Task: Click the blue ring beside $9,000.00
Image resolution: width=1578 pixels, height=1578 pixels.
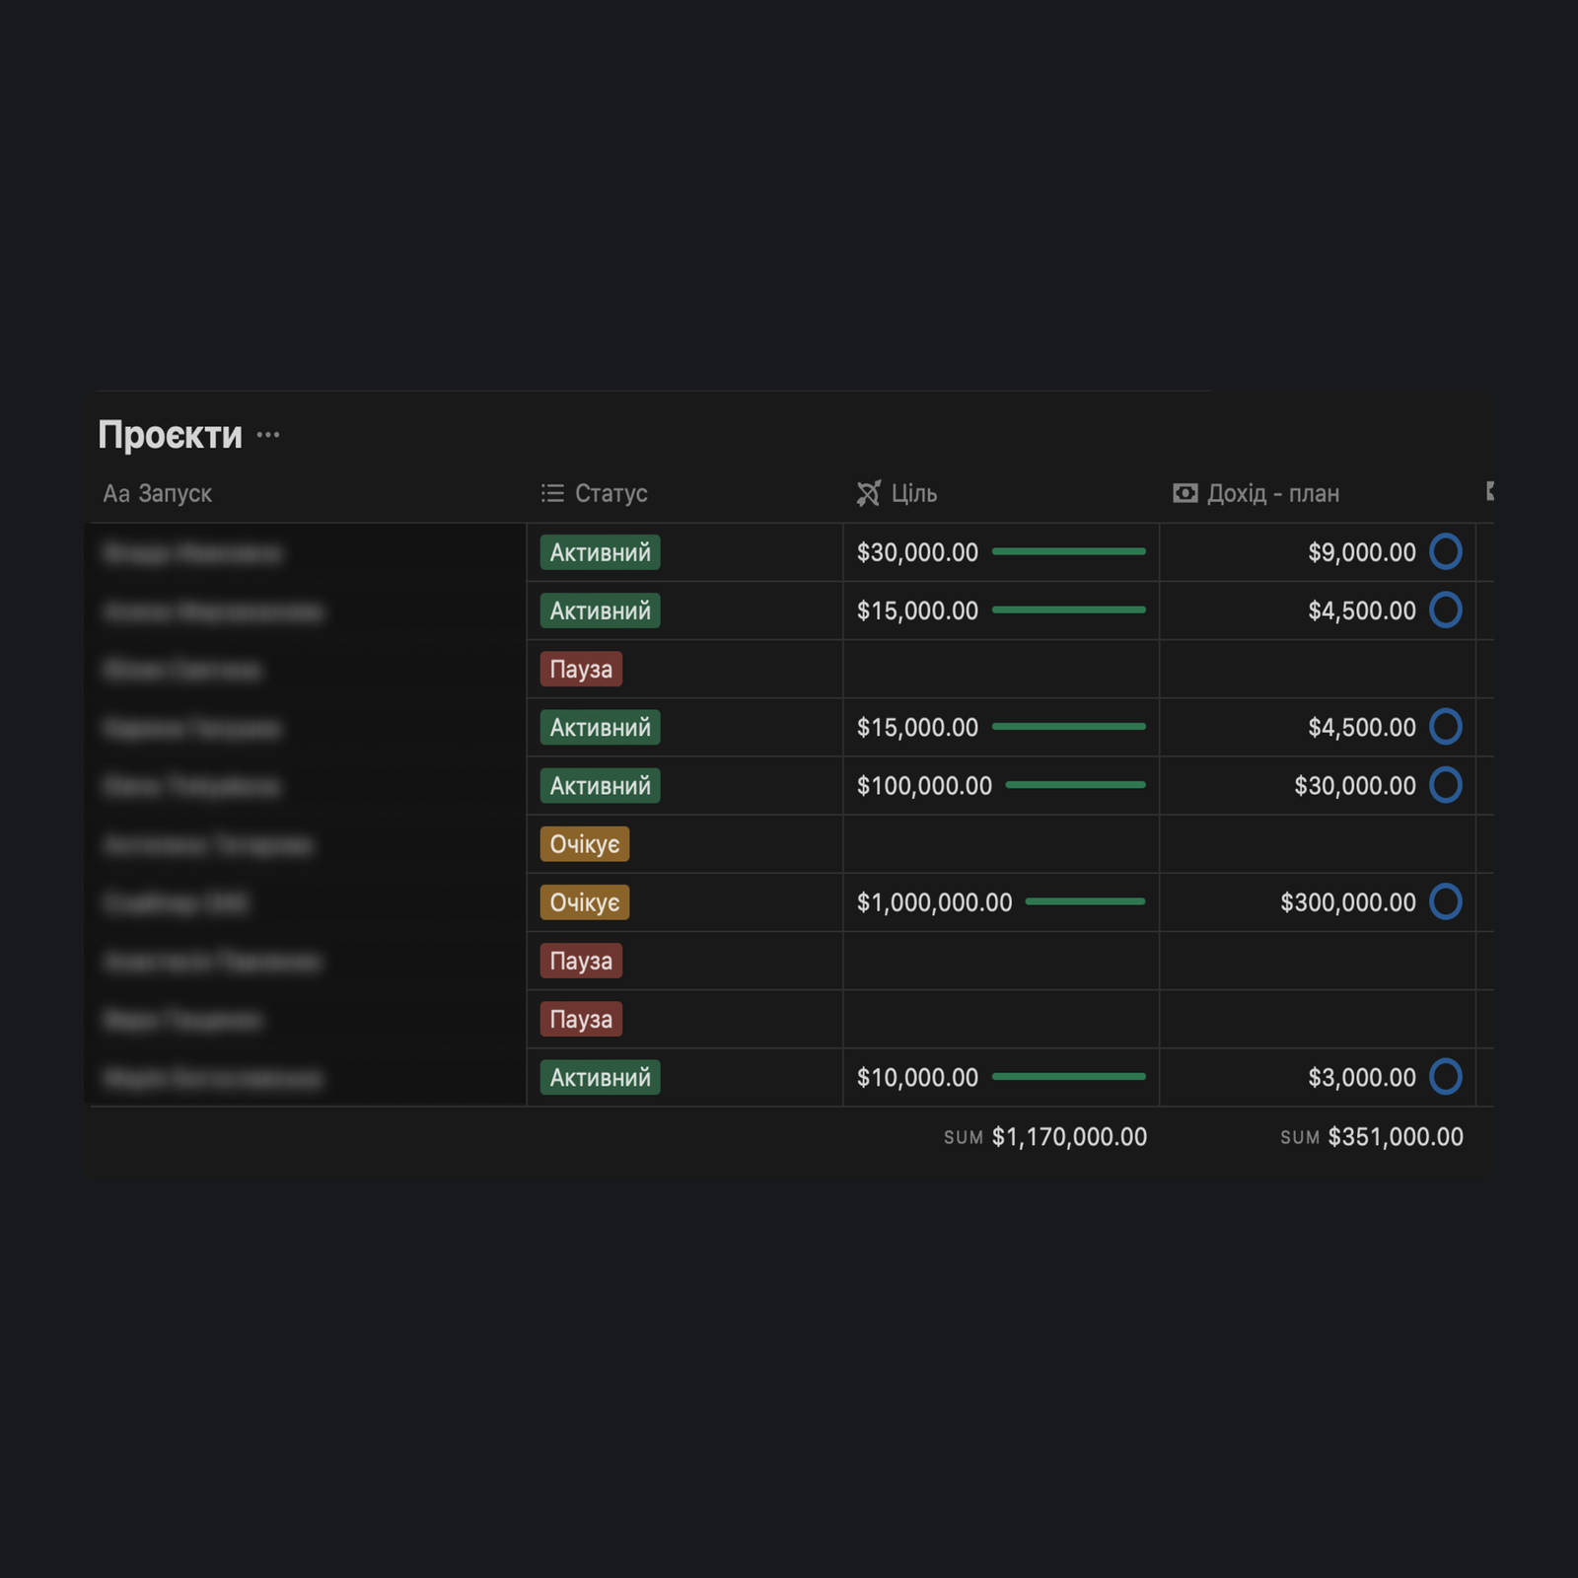Action: tap(1445, 551)
